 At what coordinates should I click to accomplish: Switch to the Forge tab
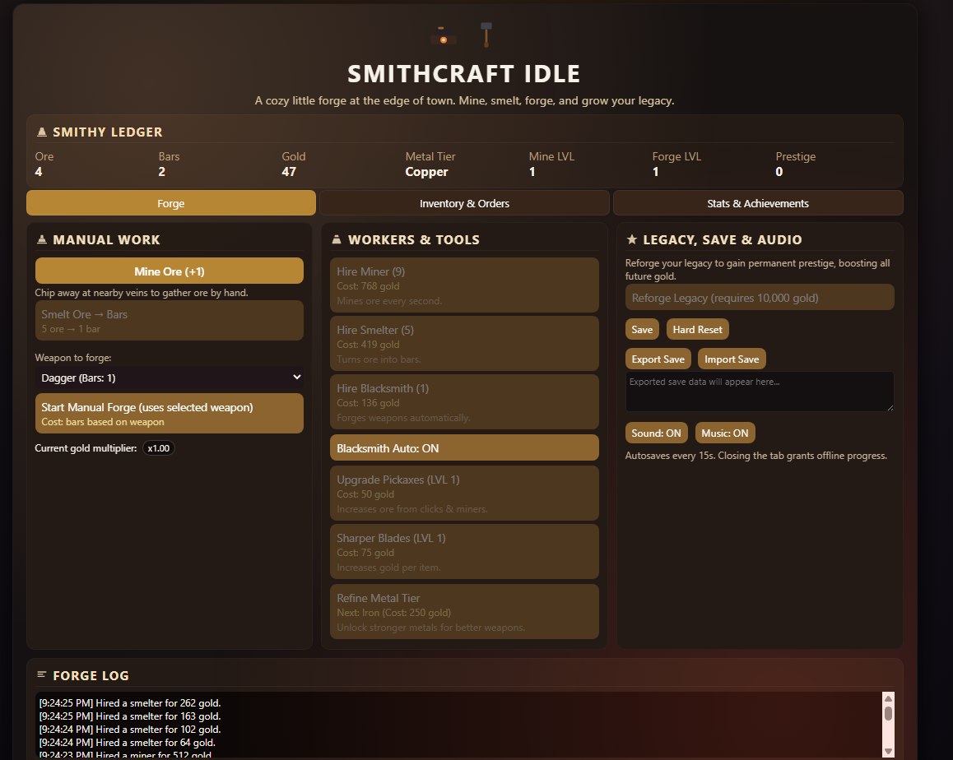pyautogui.click(x=171, y=203)
